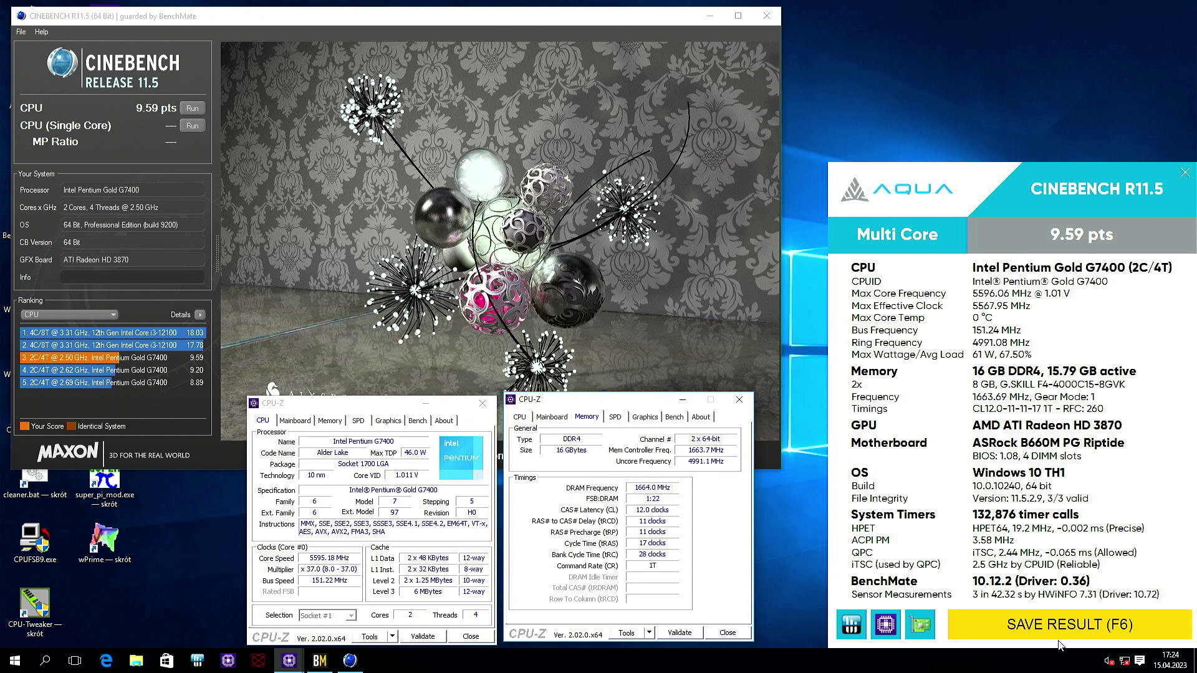This screenshot has height=673, width=1197.
Task: Open super_pi_mod.exe shortcut icon
Action: click(x=105, y=487)
